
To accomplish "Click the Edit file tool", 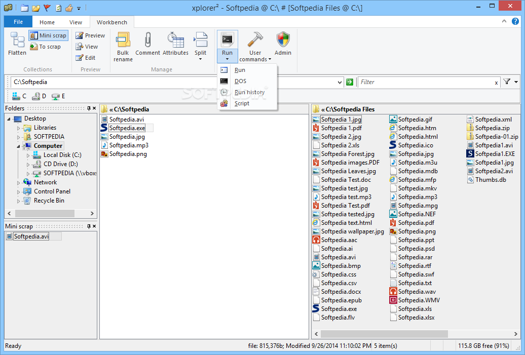I will coord(85,58).
